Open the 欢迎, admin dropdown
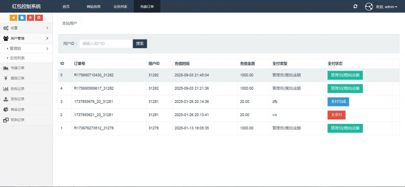Viewport: 405px width, 187px height. 386,7
